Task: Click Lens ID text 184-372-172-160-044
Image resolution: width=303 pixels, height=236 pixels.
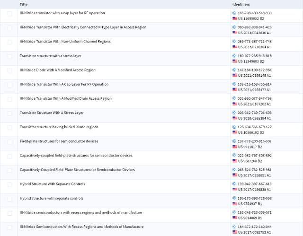Action: tap(255, 227)
